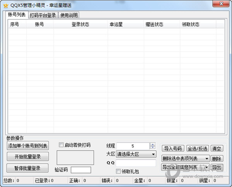Click 错误: 0 status entry
Image resolution: width=232 pixels, height=187 pixels.
110,181
